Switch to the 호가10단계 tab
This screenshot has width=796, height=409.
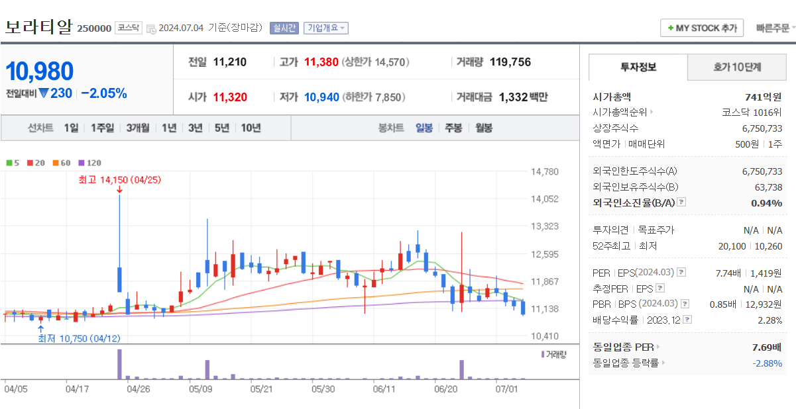(x=737, y=68)
